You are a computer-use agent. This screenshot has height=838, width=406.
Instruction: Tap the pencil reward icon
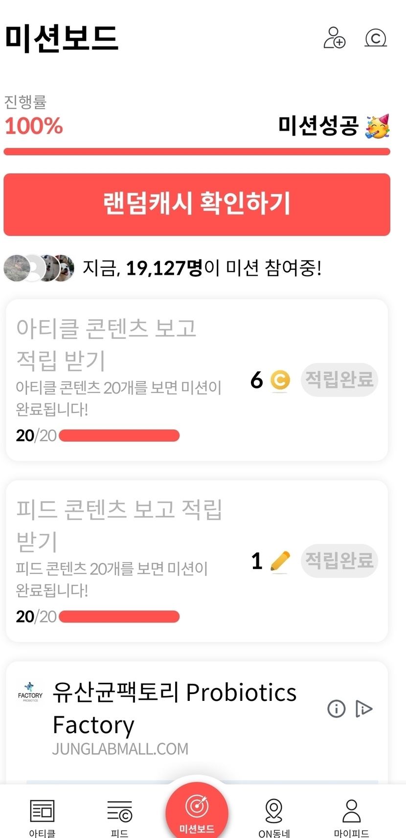(280, 561)
